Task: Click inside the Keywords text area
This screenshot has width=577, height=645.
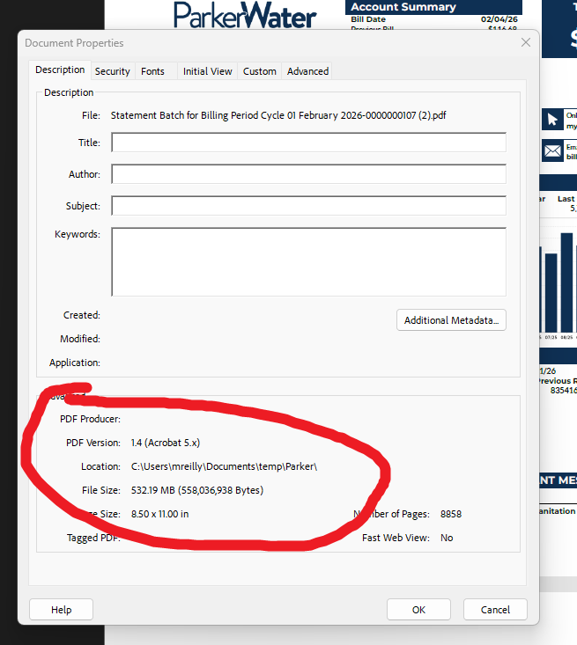Action: [308, 261]
